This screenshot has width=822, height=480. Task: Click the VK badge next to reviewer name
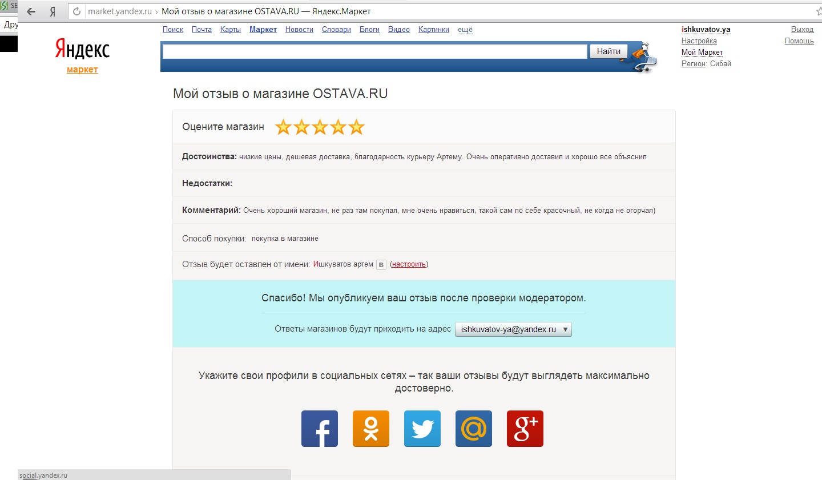click(x=381, y=265)
